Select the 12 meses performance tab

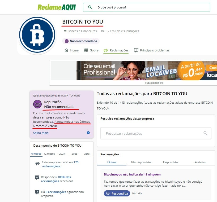[49, 154]
